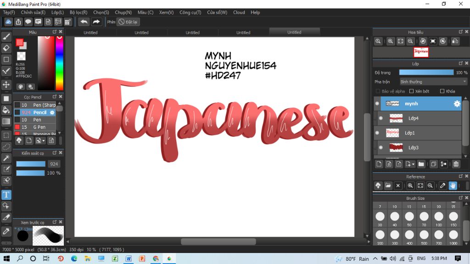Delete the selected layer with trash icon
This screenshot has height=264, width=470.
coord(456,164)
